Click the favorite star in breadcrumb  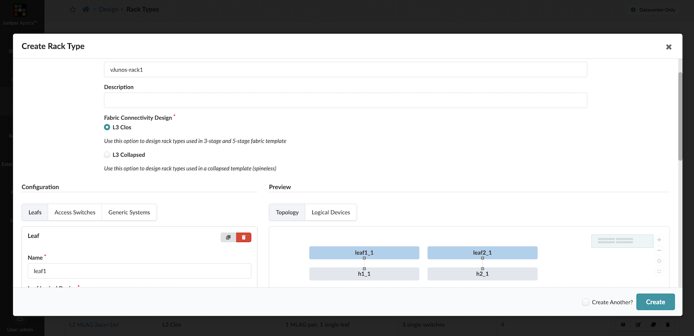click(73, 10)
